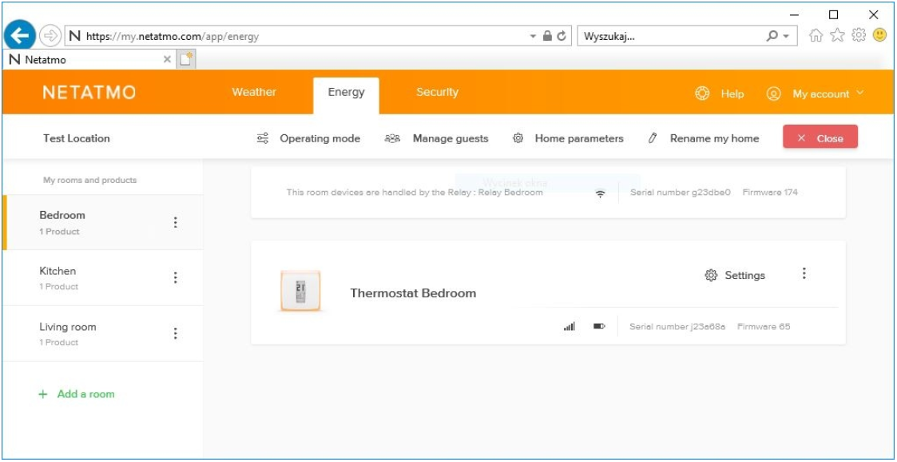This screenshot has width=897, height=462.
Task: Open a new browser tab
Action: (186, 59)
